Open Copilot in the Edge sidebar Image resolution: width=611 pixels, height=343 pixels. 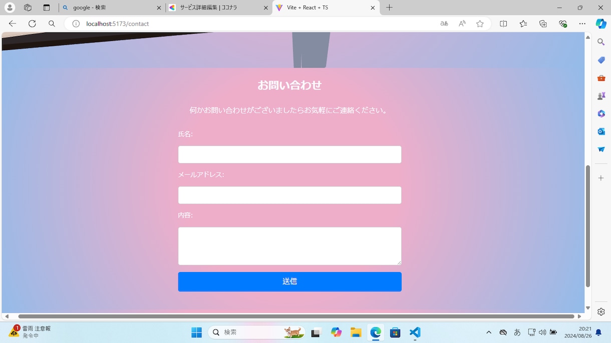pyautogui.click(x=601, y=23)
